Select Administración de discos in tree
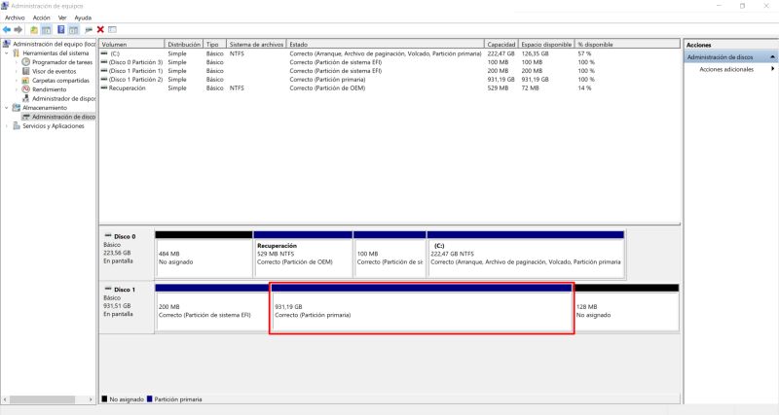The image size is (779, 415). click(x=63, y=117)
